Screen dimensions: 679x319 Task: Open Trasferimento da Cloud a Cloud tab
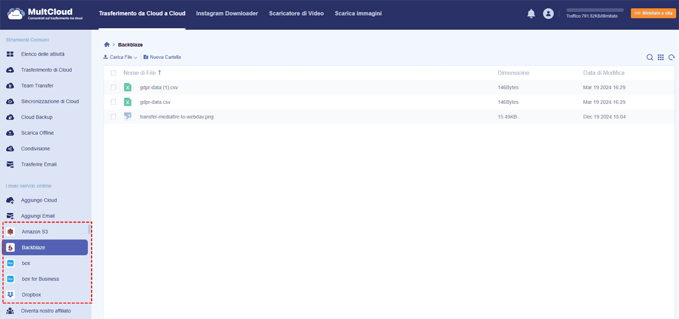pos(141,14)
